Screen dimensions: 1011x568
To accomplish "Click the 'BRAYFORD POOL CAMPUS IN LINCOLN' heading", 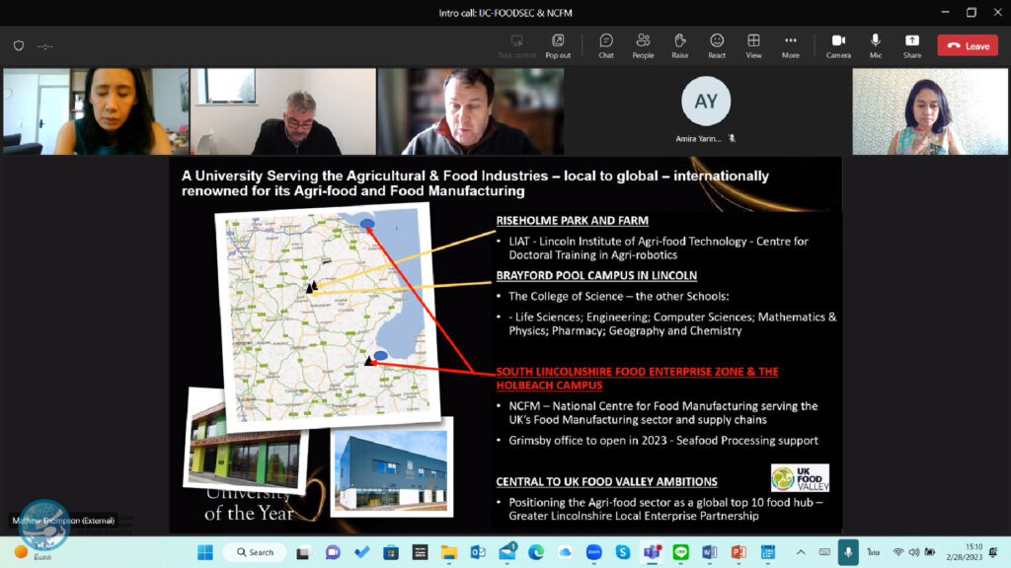I will click(x=596, y=276).
